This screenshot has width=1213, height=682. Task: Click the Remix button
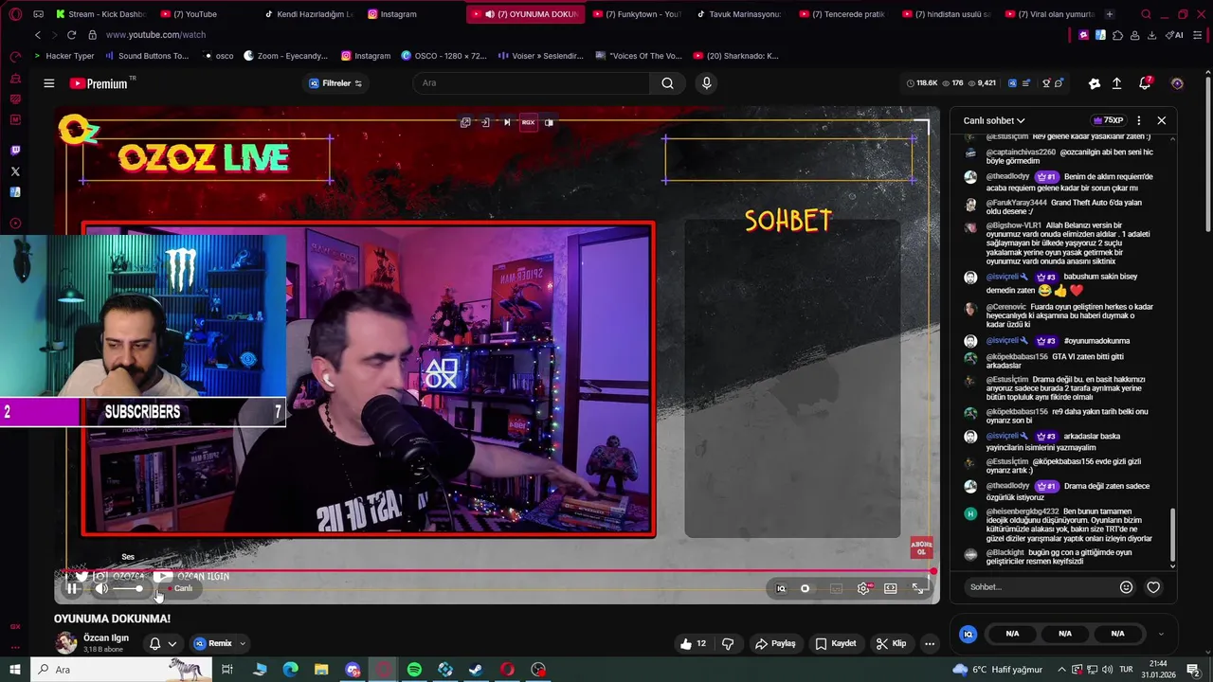[213, 643]
